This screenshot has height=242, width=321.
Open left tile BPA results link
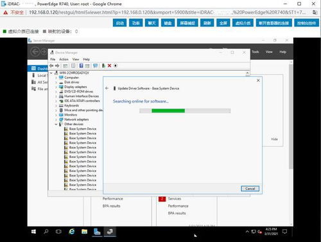click(111, 206)
